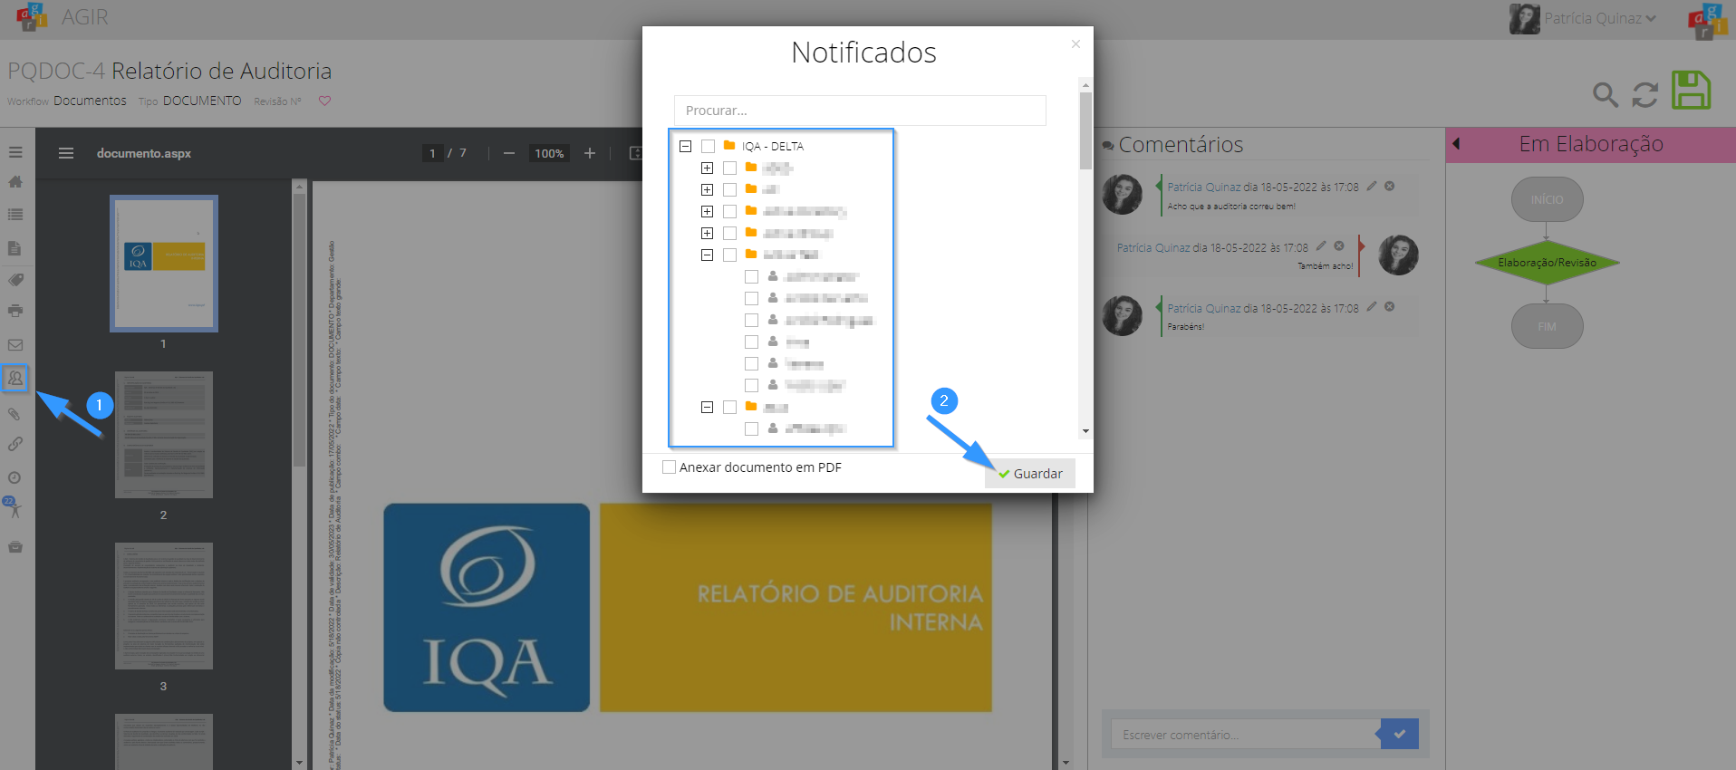Check the second subfolder checkbox under IQA - DELTA
Image resolution: width=1736 pixels, height=770 pixels.
(x=730, y=189)
